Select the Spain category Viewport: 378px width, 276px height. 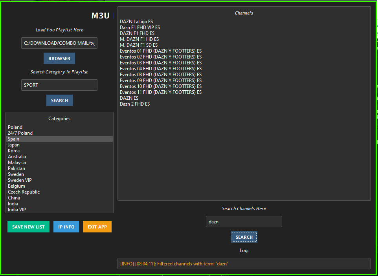coord(60,139)
